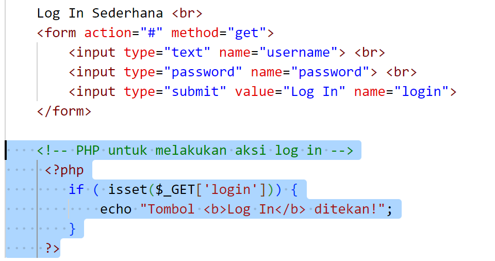Click the 'isset' function call
Image resolution: width=495 pixels, height=261 pixels.
coord(127,190)
